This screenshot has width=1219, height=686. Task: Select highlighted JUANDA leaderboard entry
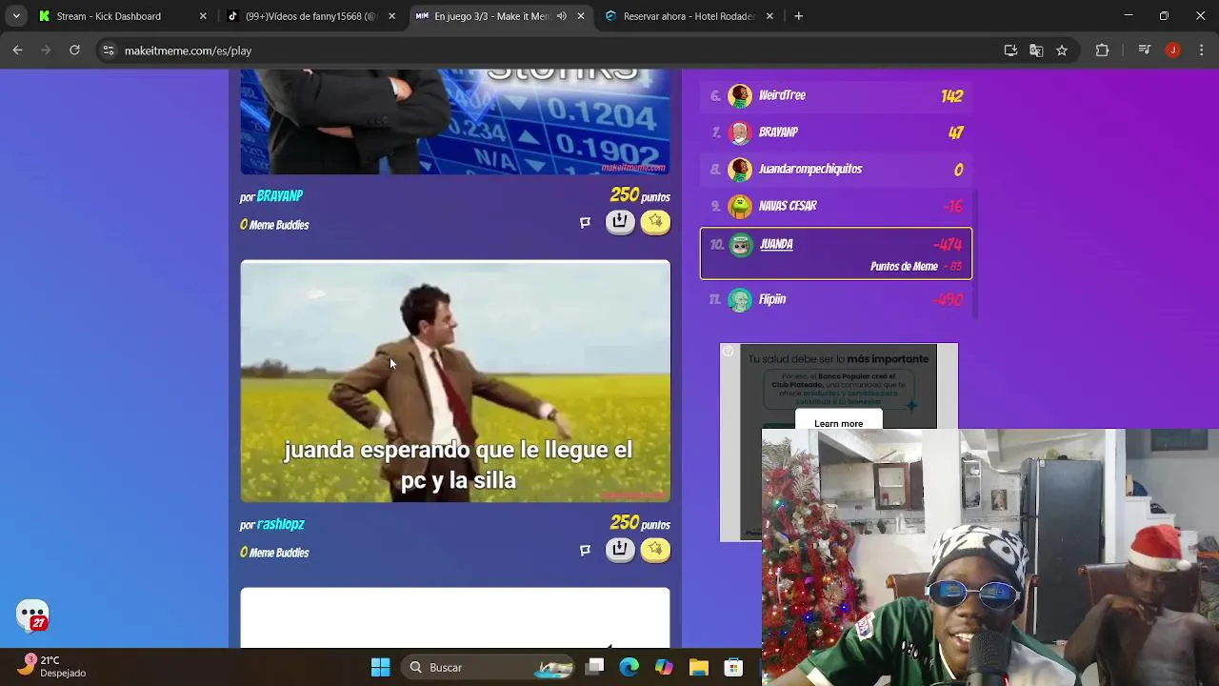point(836,253)
